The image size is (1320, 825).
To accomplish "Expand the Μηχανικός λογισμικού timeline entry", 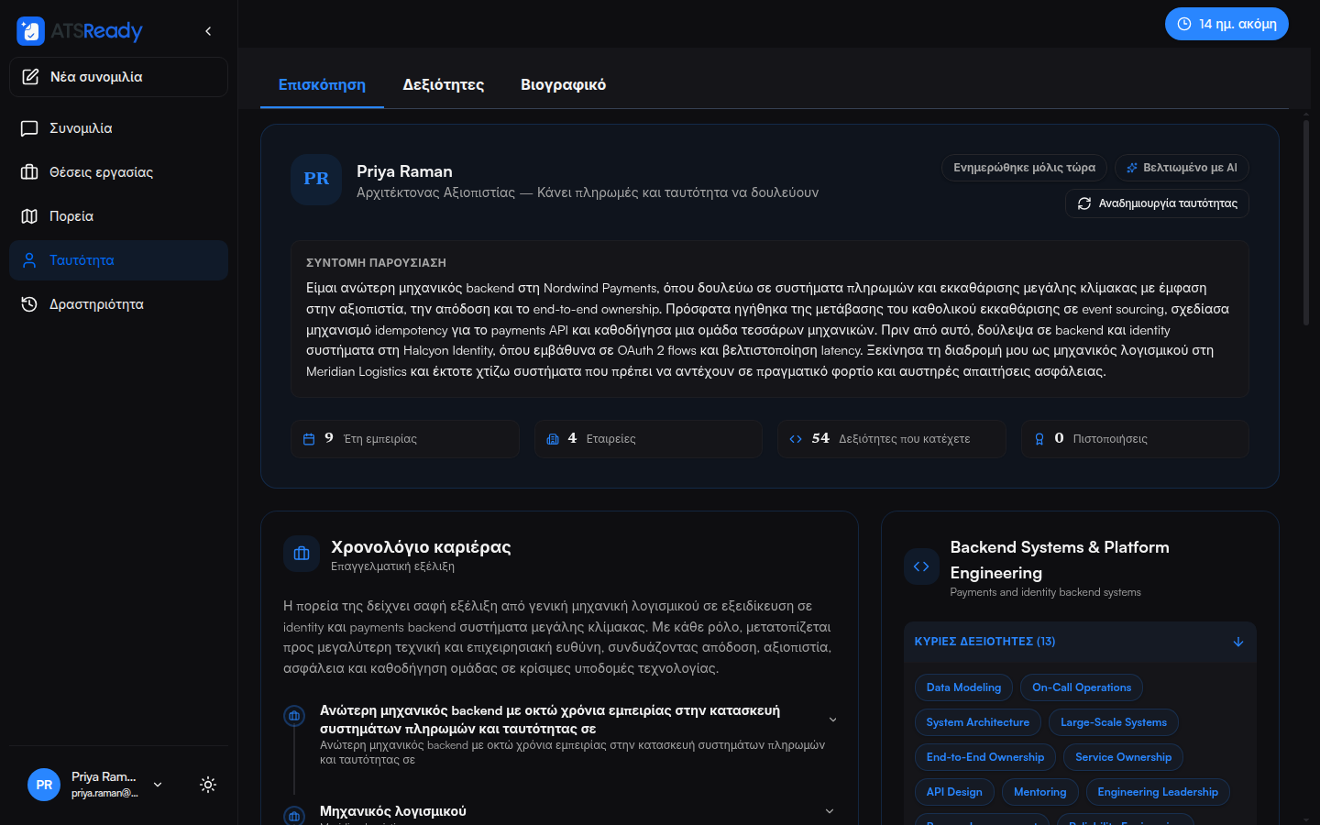I will tap(830, 811).
